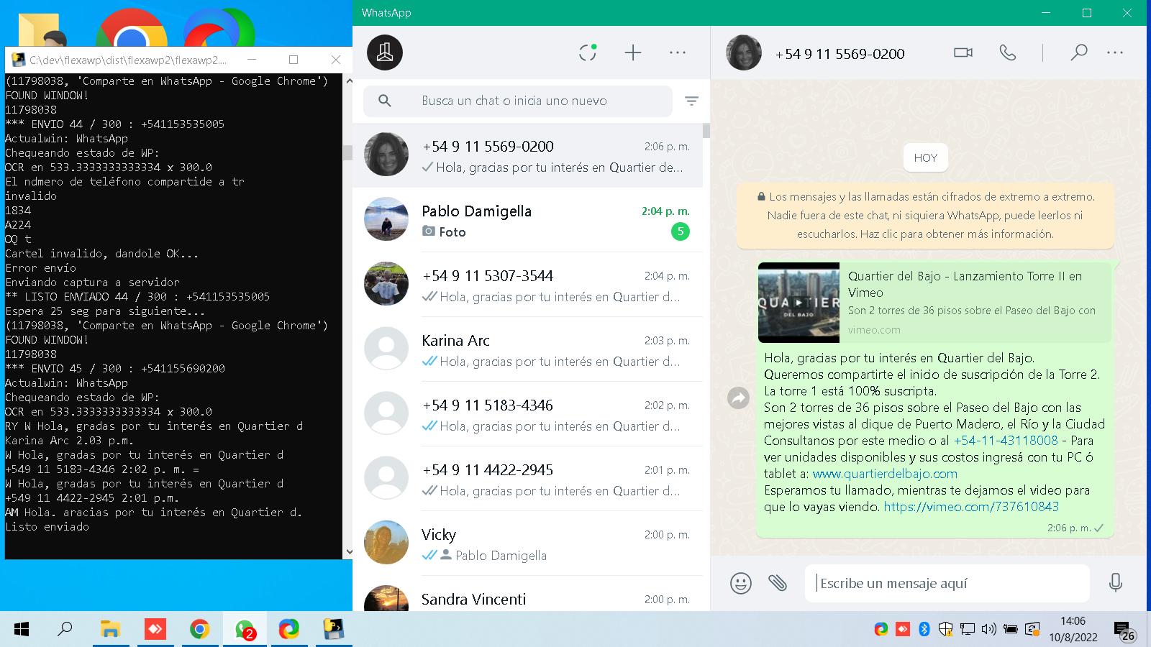The image size is (1151, 647).
Task: Open emoji picker smiley icon
Action: (x=741, y=583)
